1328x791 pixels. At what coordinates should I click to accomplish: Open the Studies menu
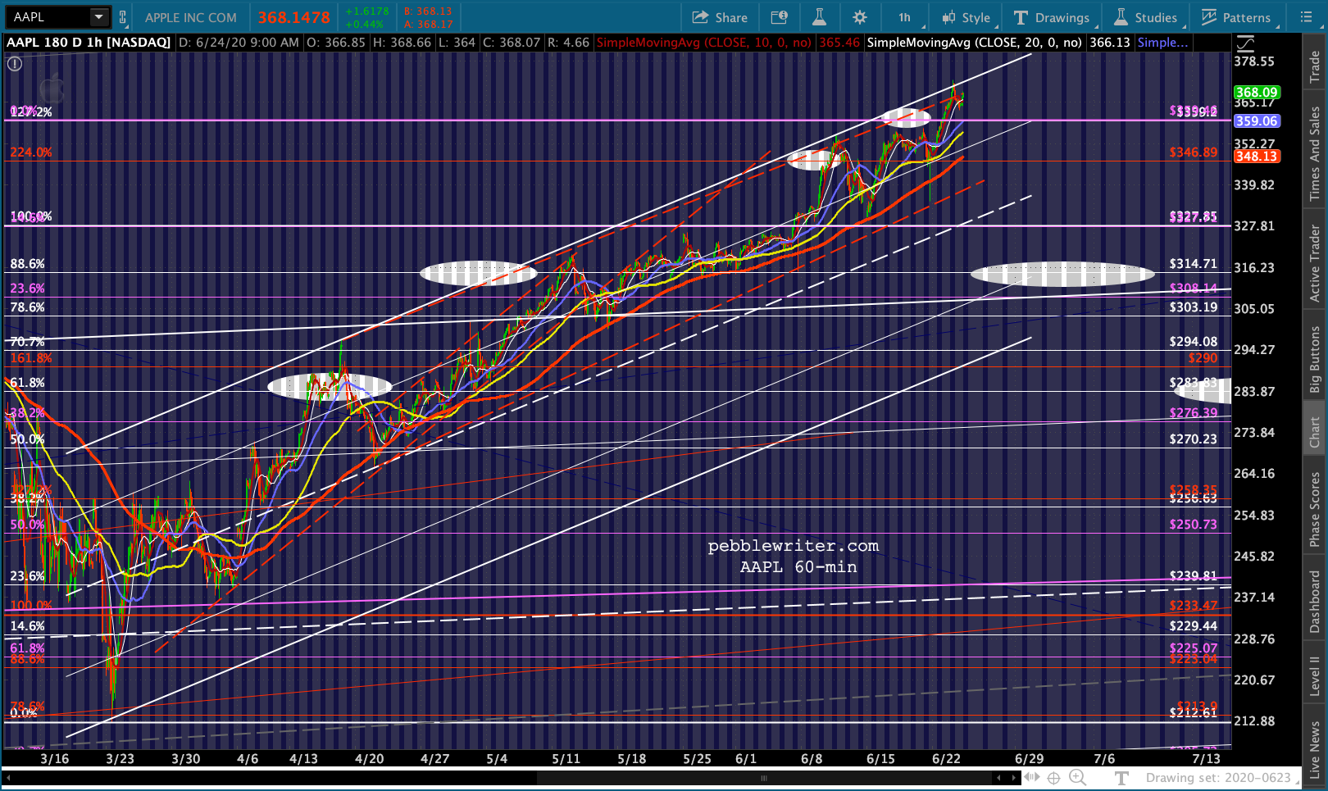(1145, 17)
